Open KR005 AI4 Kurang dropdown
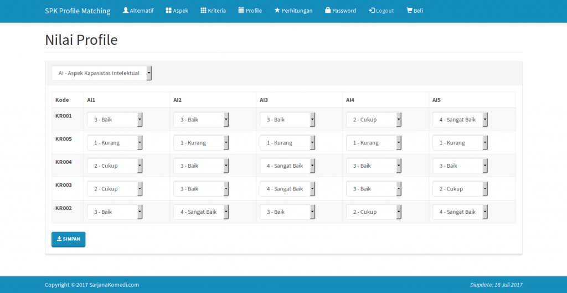Image resolution: width=567 pixels, height=293 pixels. (x=374, y=143)
